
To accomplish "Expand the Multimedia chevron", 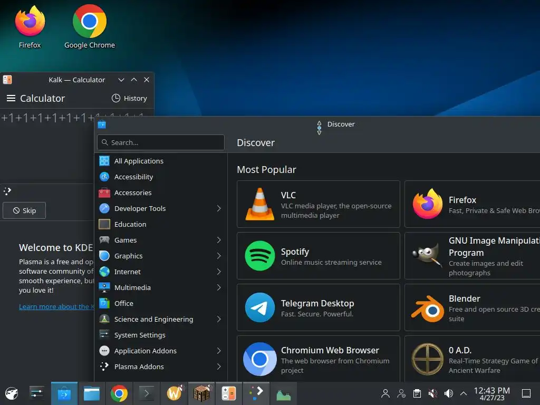I will [x=219, y=287].
